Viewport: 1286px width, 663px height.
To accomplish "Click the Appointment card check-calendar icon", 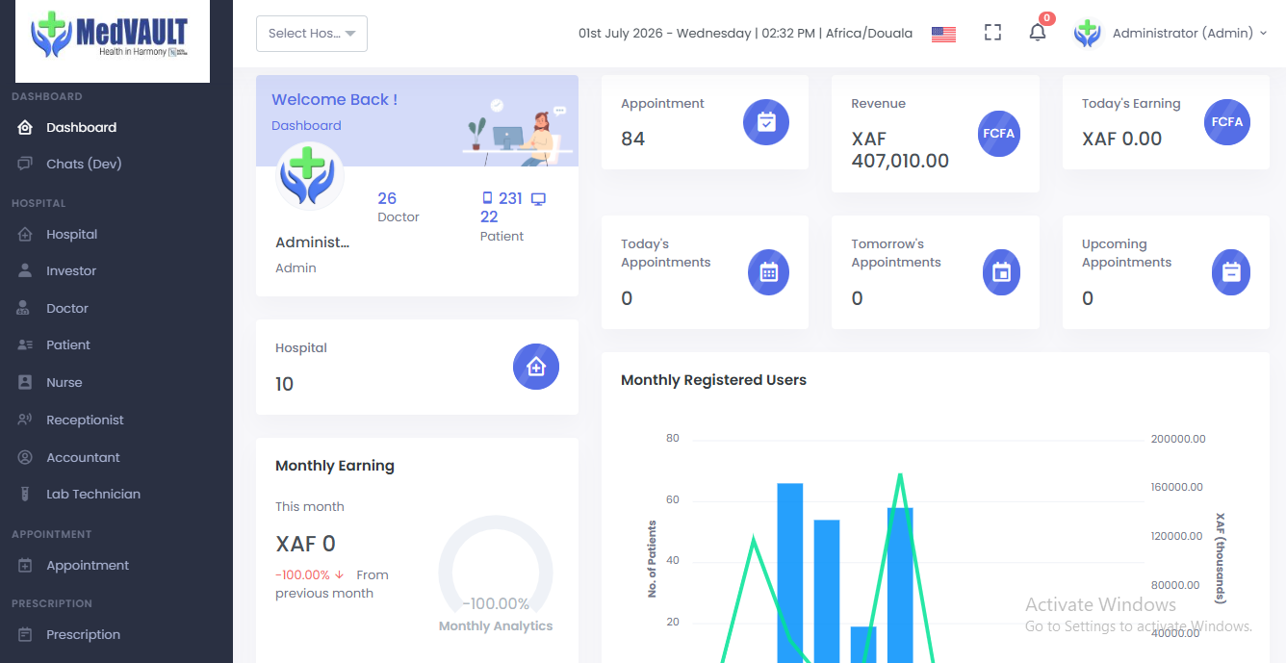I will pyautogui.click(x=766, y=122).
